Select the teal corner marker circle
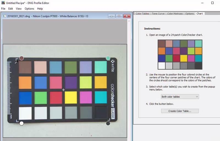Image resolution: width=220 pixels, height=141 pixels. [108, 58]
